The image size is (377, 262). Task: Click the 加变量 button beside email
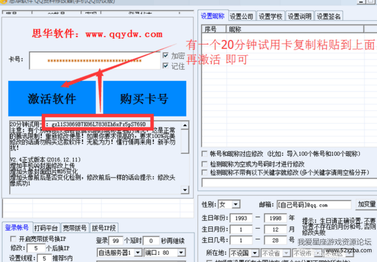pos(366,205)
